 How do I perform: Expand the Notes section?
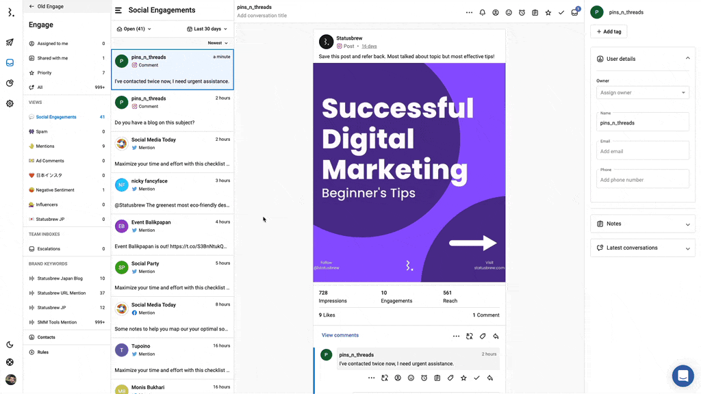tap(642, 224)
